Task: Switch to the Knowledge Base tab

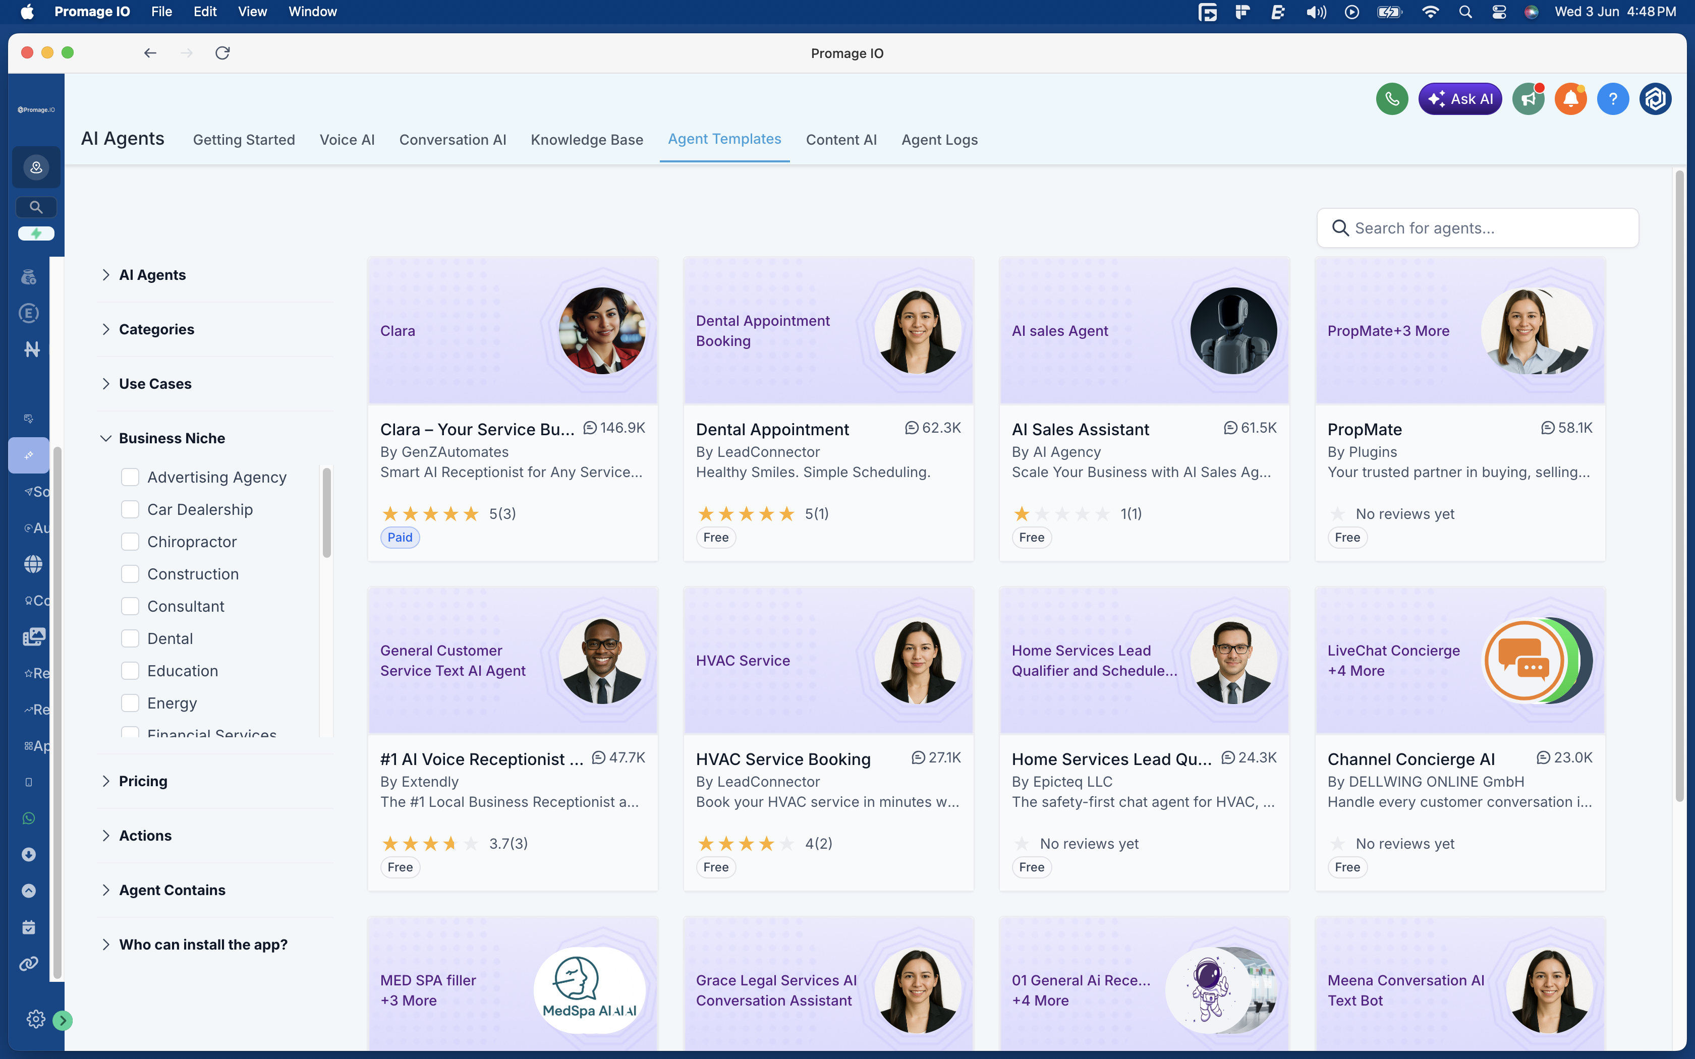Action: 586,139
